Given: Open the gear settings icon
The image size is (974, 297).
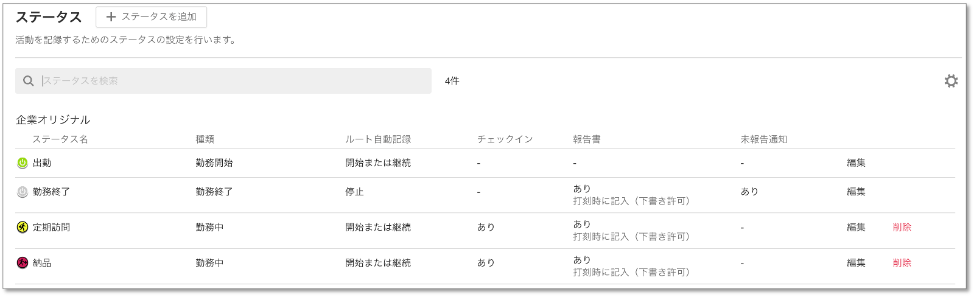Looking at the screenshot, I should [951, 81].
